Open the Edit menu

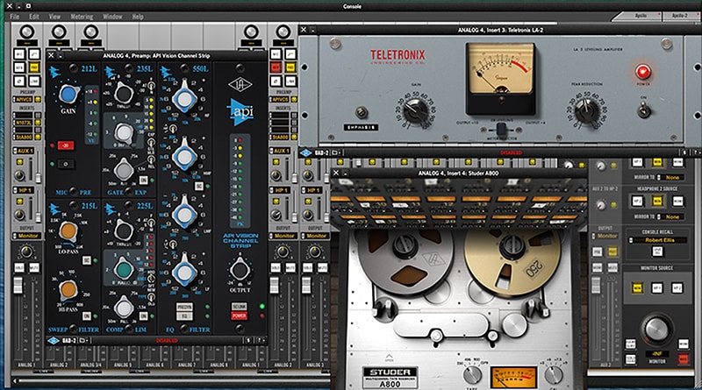(x=34, y=17)
